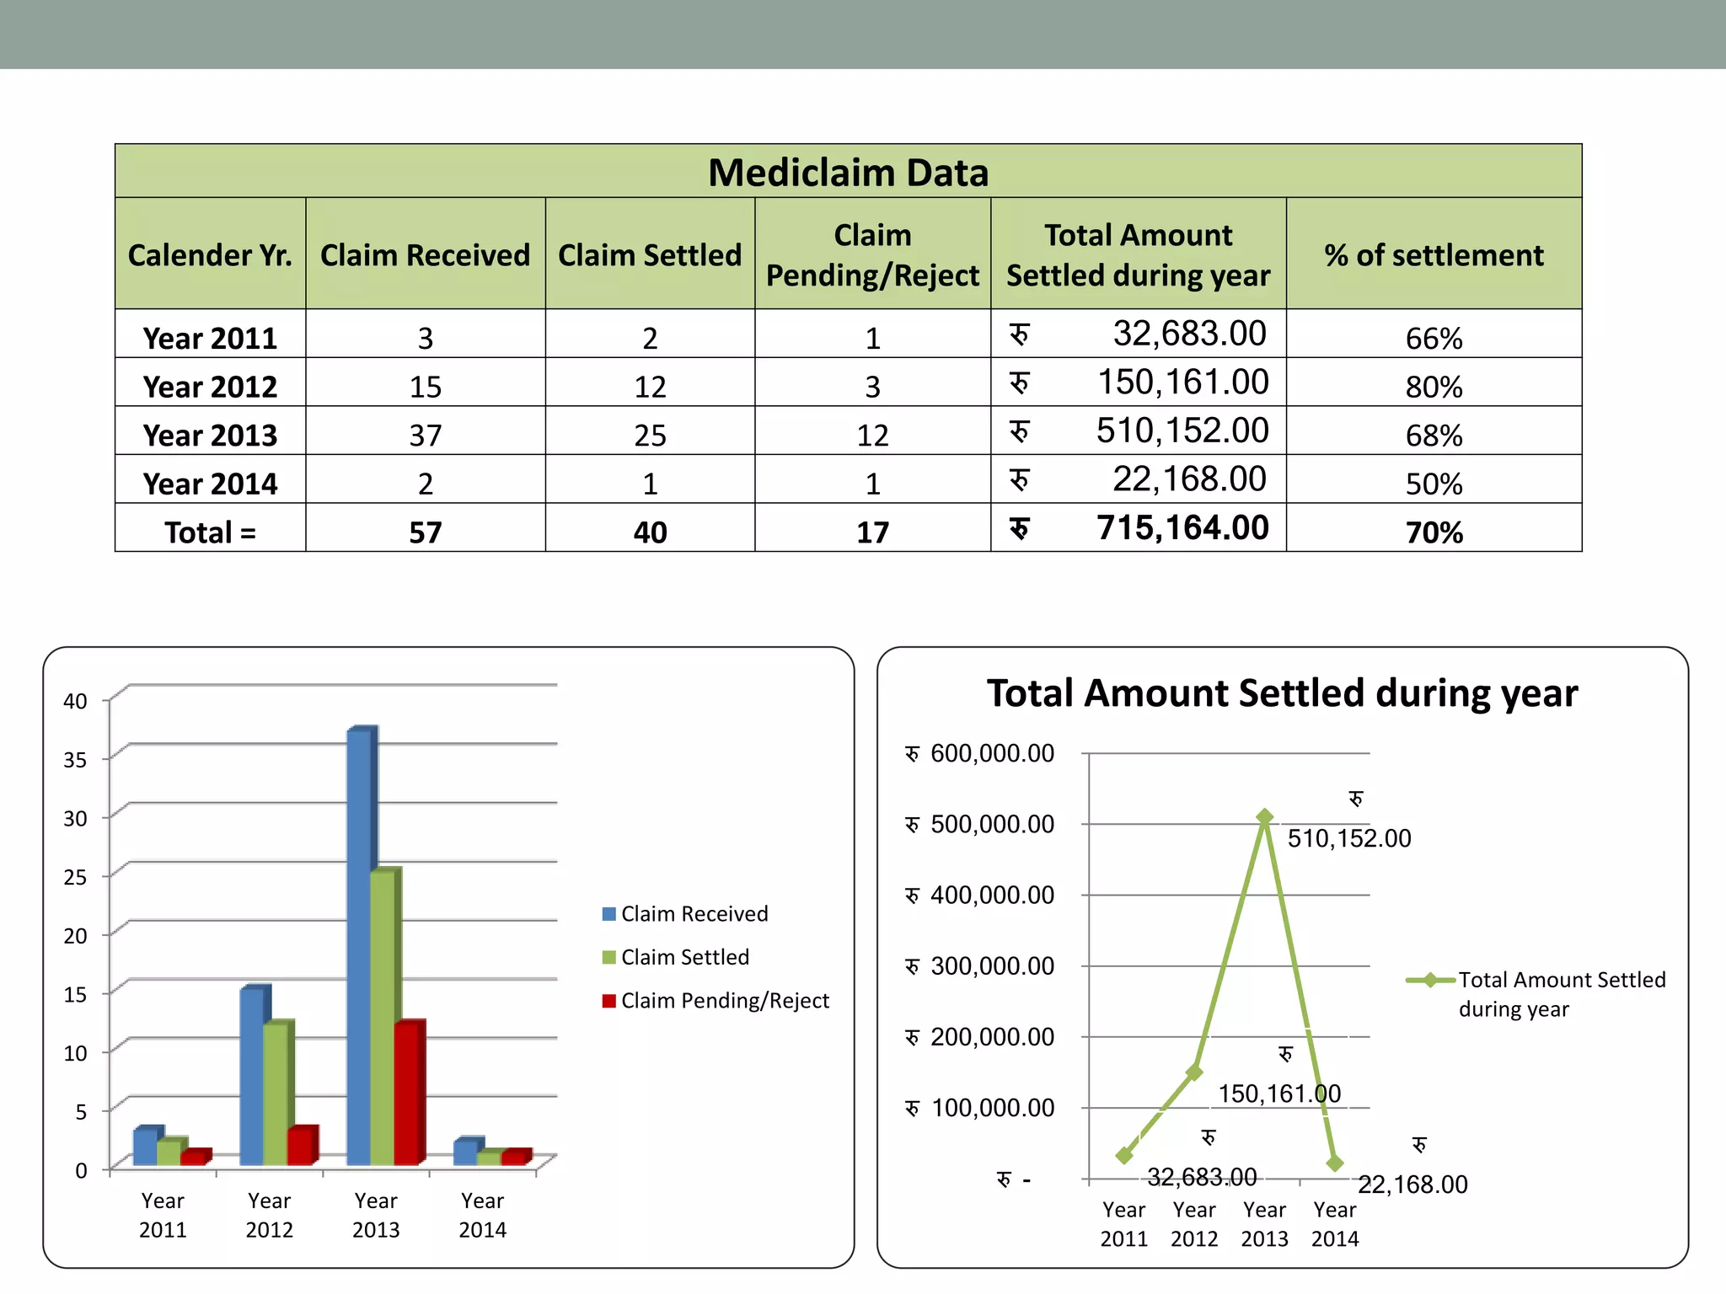Screen dimensions: 1726x1294
Task: Click the red Claim Pending/Reject legend swatch
Action: [x=608, y=1001]
